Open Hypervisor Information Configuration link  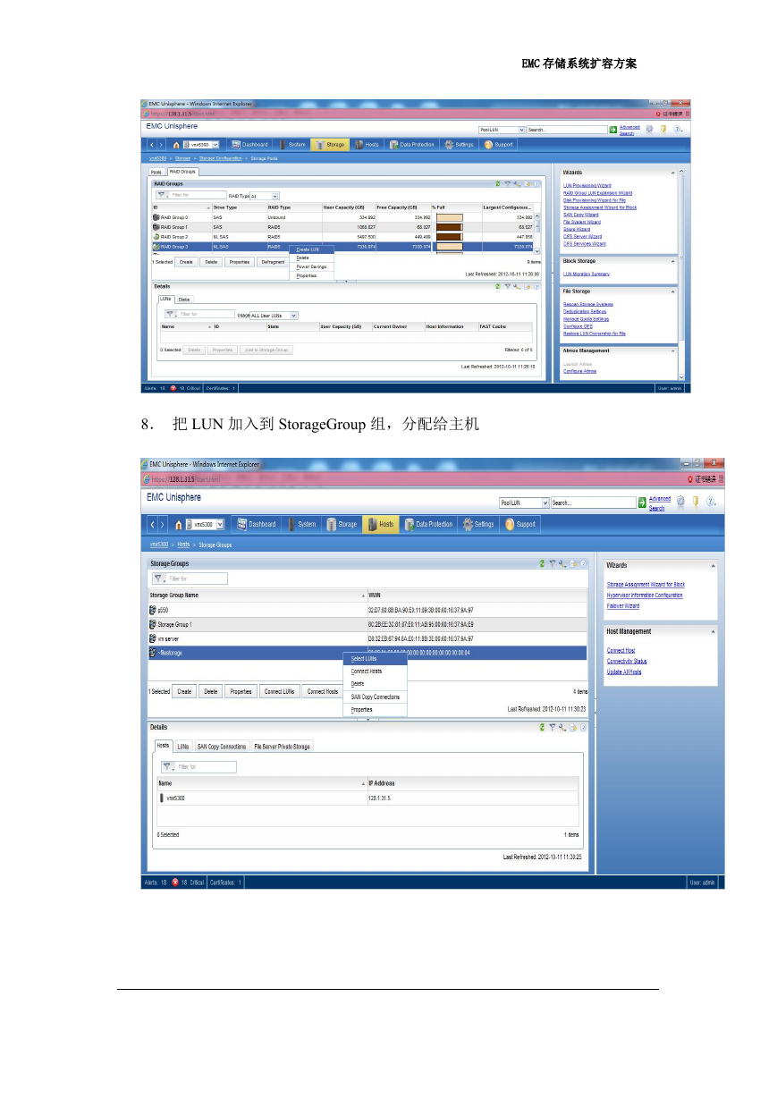click(645, 595)
